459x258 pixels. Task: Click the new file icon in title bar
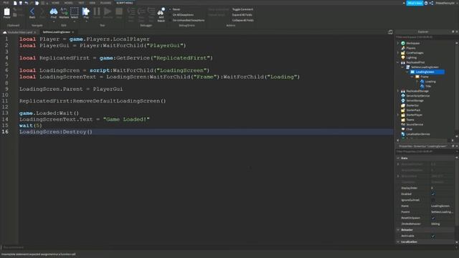click(x=15, y=3)
